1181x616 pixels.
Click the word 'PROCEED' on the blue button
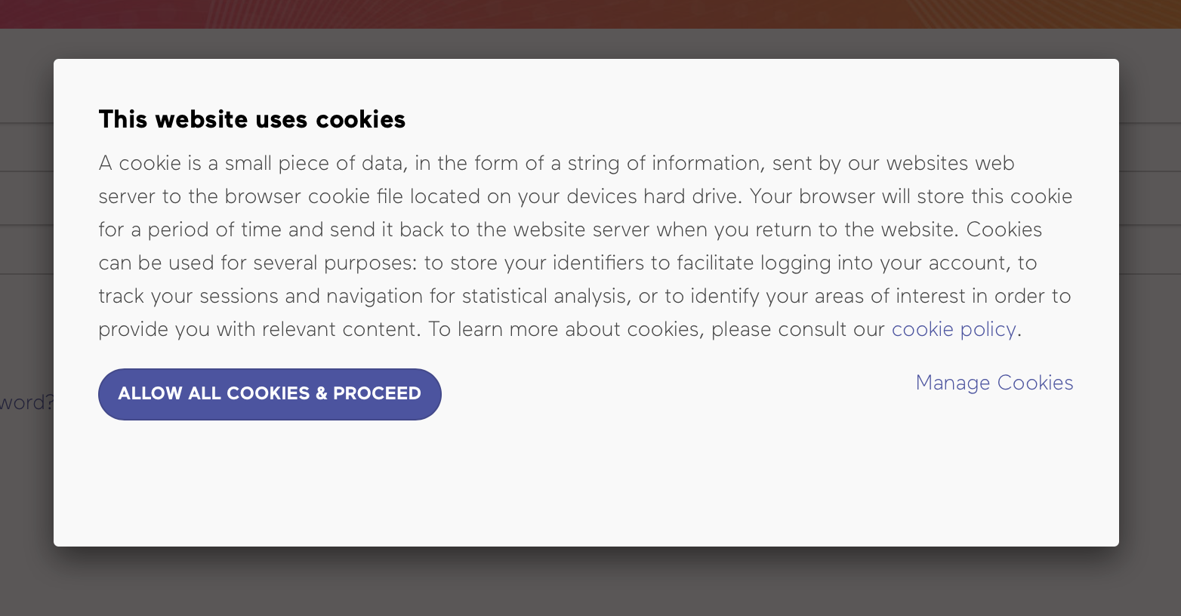(x=377, y=393)
